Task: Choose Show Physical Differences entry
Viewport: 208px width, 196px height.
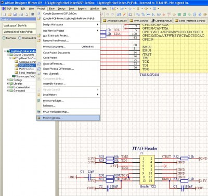Action: click(x=68, y=69)
